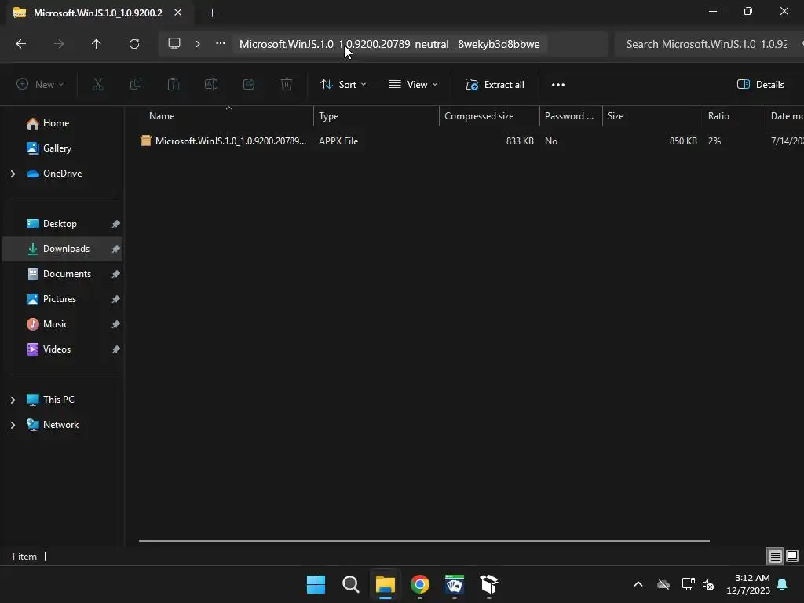The image size is (804, 603).
Task: Click the Rename icon in toolbar
Action: pos(211,85)
